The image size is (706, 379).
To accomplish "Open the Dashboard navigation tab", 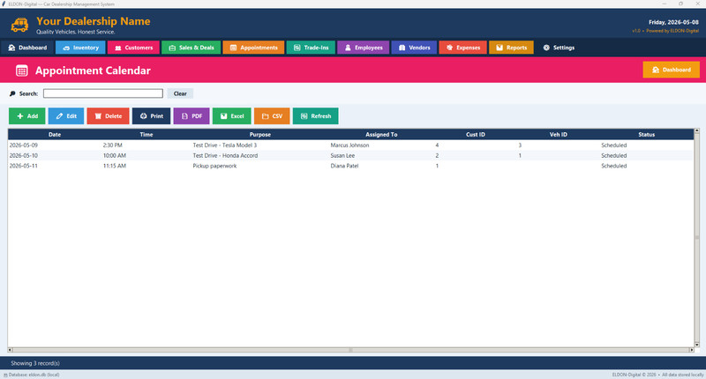I will (x=28, y=48).
